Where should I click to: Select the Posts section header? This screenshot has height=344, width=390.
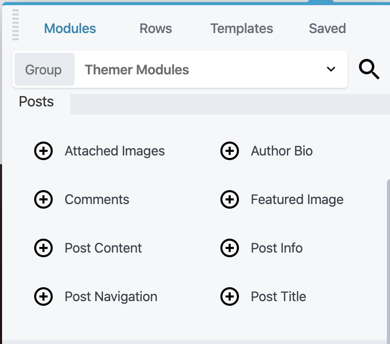point(36,102)
